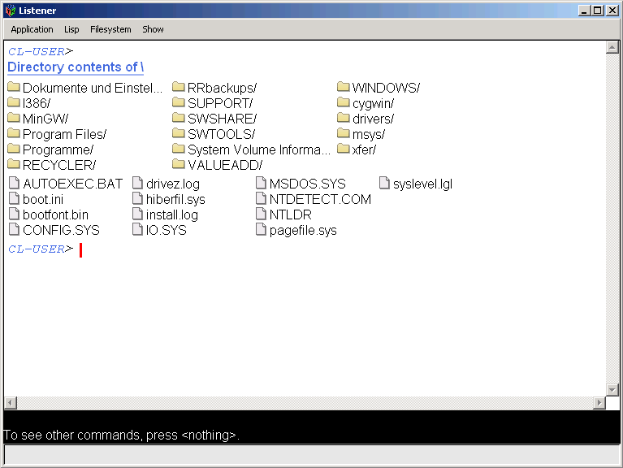Image resolution: width=623 pixels, height=468 pixels.
Task: Click the MinGW/ folder icon
Action: pyautogui.click(x=14, y=118)
